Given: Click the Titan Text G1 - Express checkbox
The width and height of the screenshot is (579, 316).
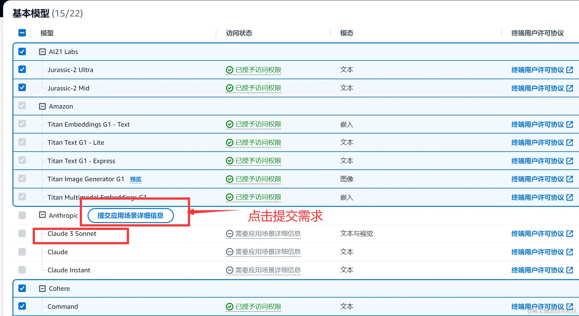Looking at the screenshot, I should 22,160.
